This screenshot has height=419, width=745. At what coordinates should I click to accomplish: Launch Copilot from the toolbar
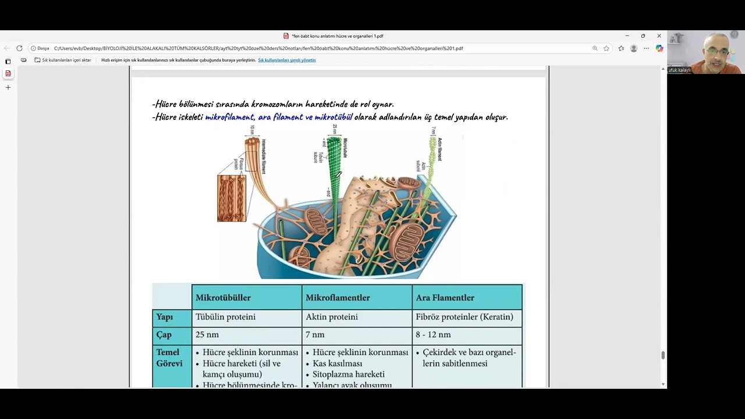point(659,48)
